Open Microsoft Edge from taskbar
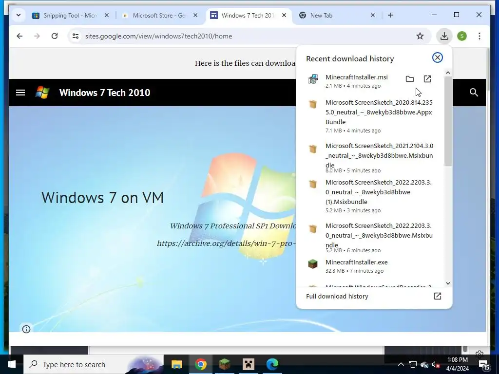The width and height of the screenshot is (499, 374). click(272, 364)
